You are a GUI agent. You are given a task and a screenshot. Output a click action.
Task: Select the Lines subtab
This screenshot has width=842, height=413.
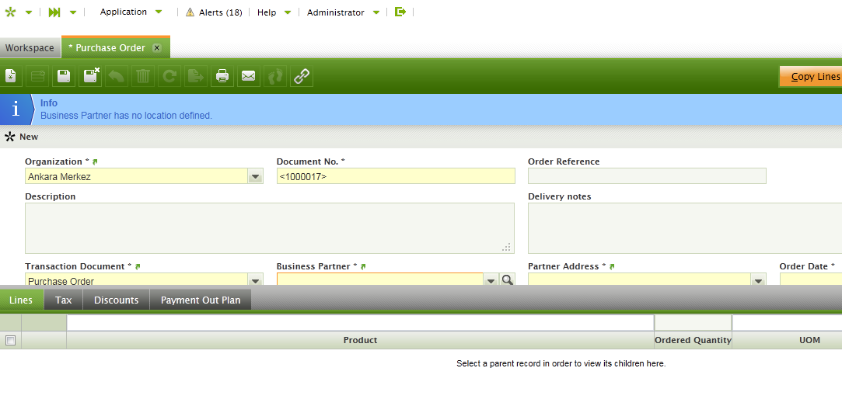click(21, 300)
